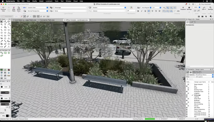This screenshot has height=122, width=214.
Task: Toggle visibility of Proposed Trees layer
Action: click(187, 91)
